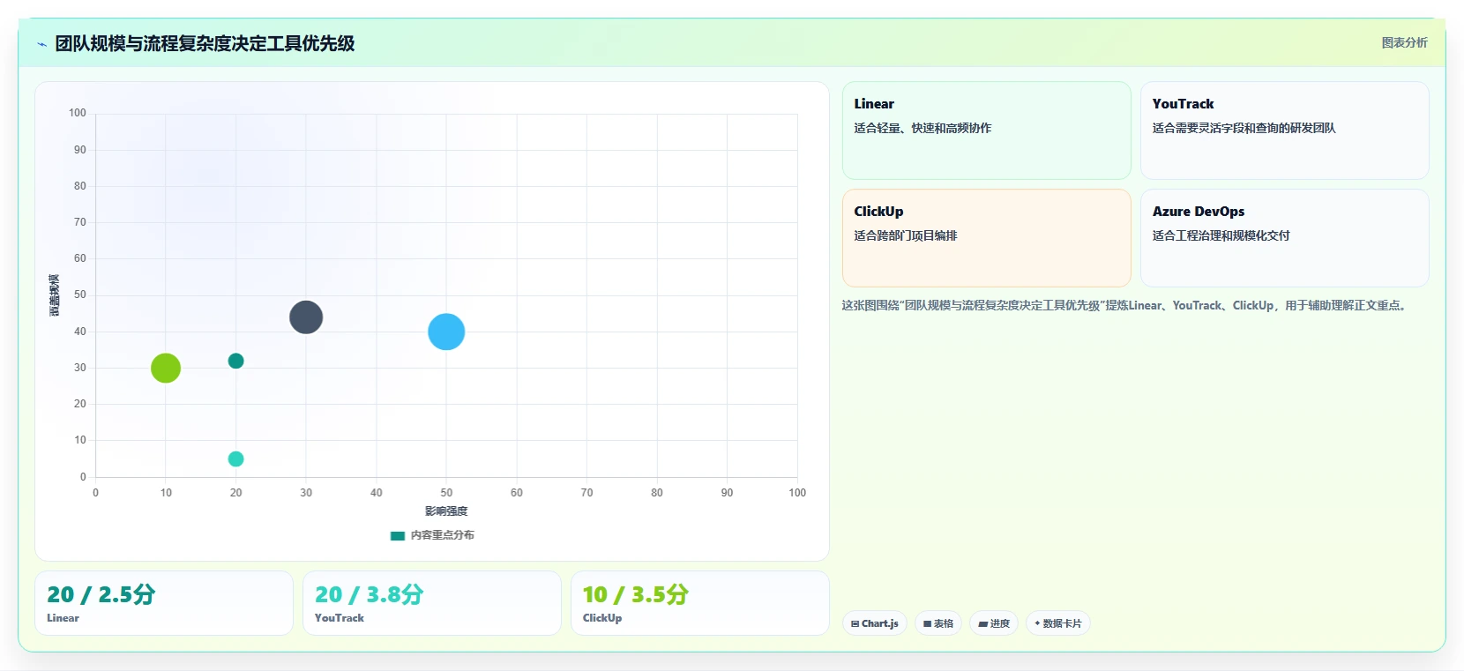The width and height of the screenshot is (1464, 671).
Task: Click the Chart.js tag
Action: click(874, 623)
